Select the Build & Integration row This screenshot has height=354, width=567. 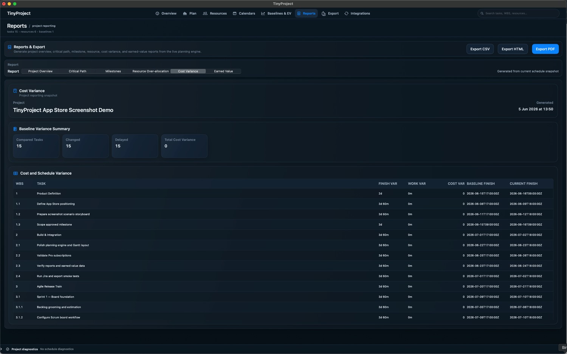[283, 235]
